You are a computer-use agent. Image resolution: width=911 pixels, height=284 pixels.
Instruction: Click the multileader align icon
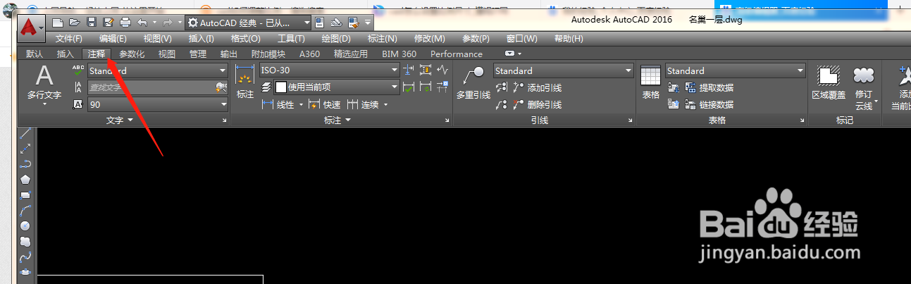pos(502,87)
